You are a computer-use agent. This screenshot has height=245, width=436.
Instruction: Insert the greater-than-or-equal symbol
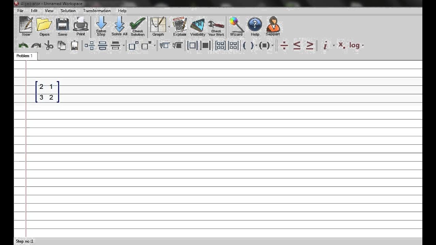pyautogui.click(x=310, y=45)
